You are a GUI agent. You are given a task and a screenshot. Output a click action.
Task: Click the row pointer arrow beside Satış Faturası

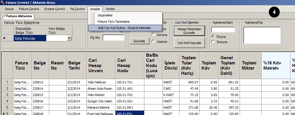(x=4, y=38)
